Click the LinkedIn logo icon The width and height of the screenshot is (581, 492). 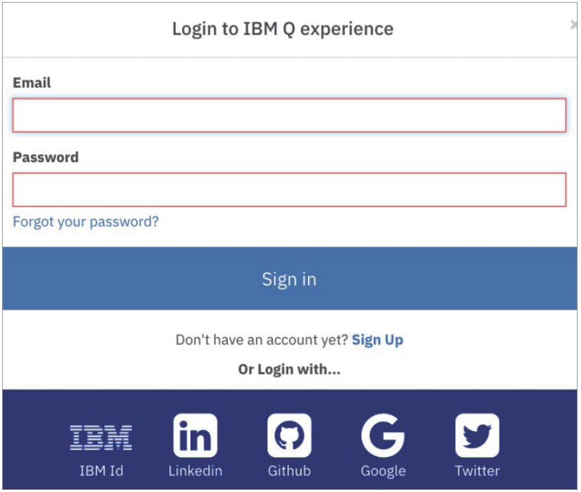195,435
